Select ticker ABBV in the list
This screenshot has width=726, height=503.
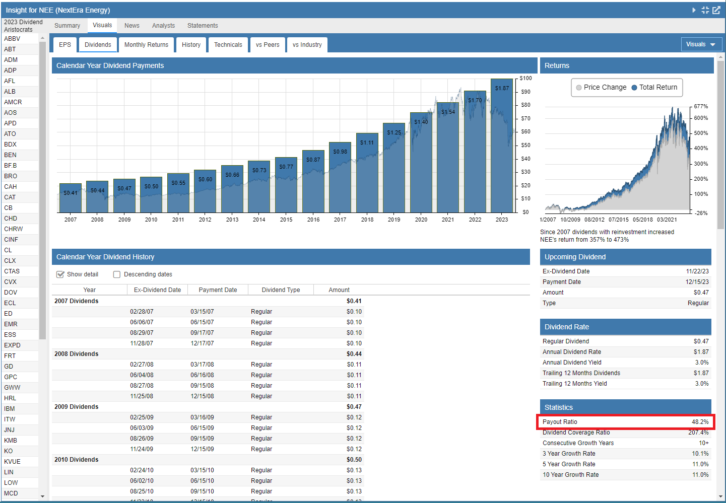(x=19, y=39)
